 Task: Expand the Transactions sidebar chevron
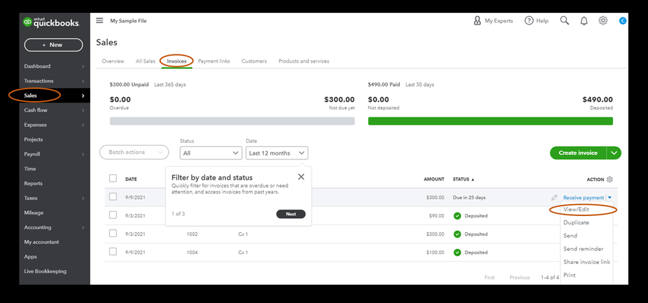tap(83, 81)
